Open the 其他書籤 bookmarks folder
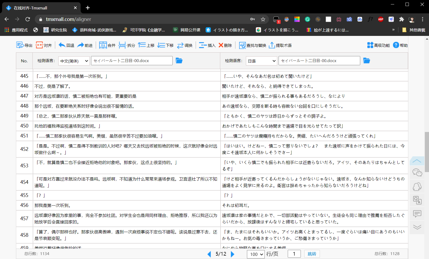 [x=414, y=30]
